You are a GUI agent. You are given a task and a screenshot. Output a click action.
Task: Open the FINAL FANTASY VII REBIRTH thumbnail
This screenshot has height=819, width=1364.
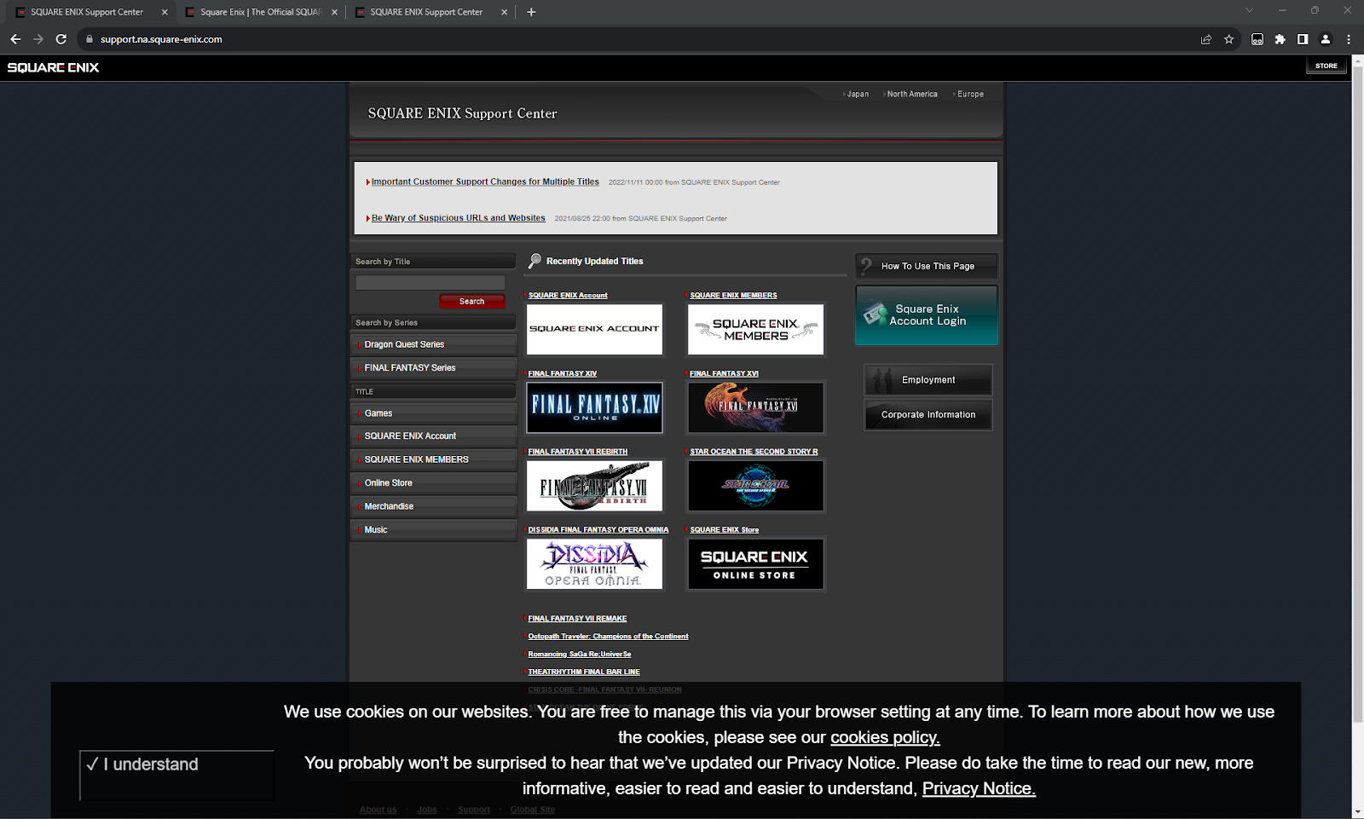(594, 486)
